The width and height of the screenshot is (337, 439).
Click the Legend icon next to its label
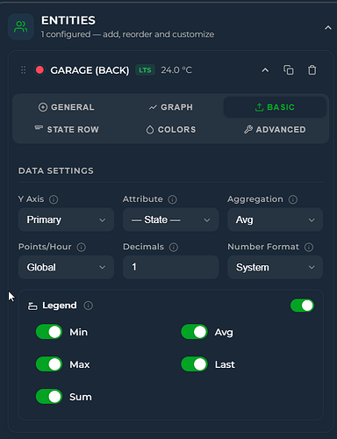click(32, 306)
